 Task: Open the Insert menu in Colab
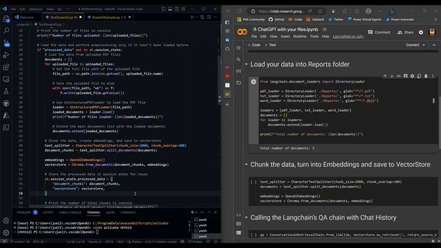click(285, 37)
